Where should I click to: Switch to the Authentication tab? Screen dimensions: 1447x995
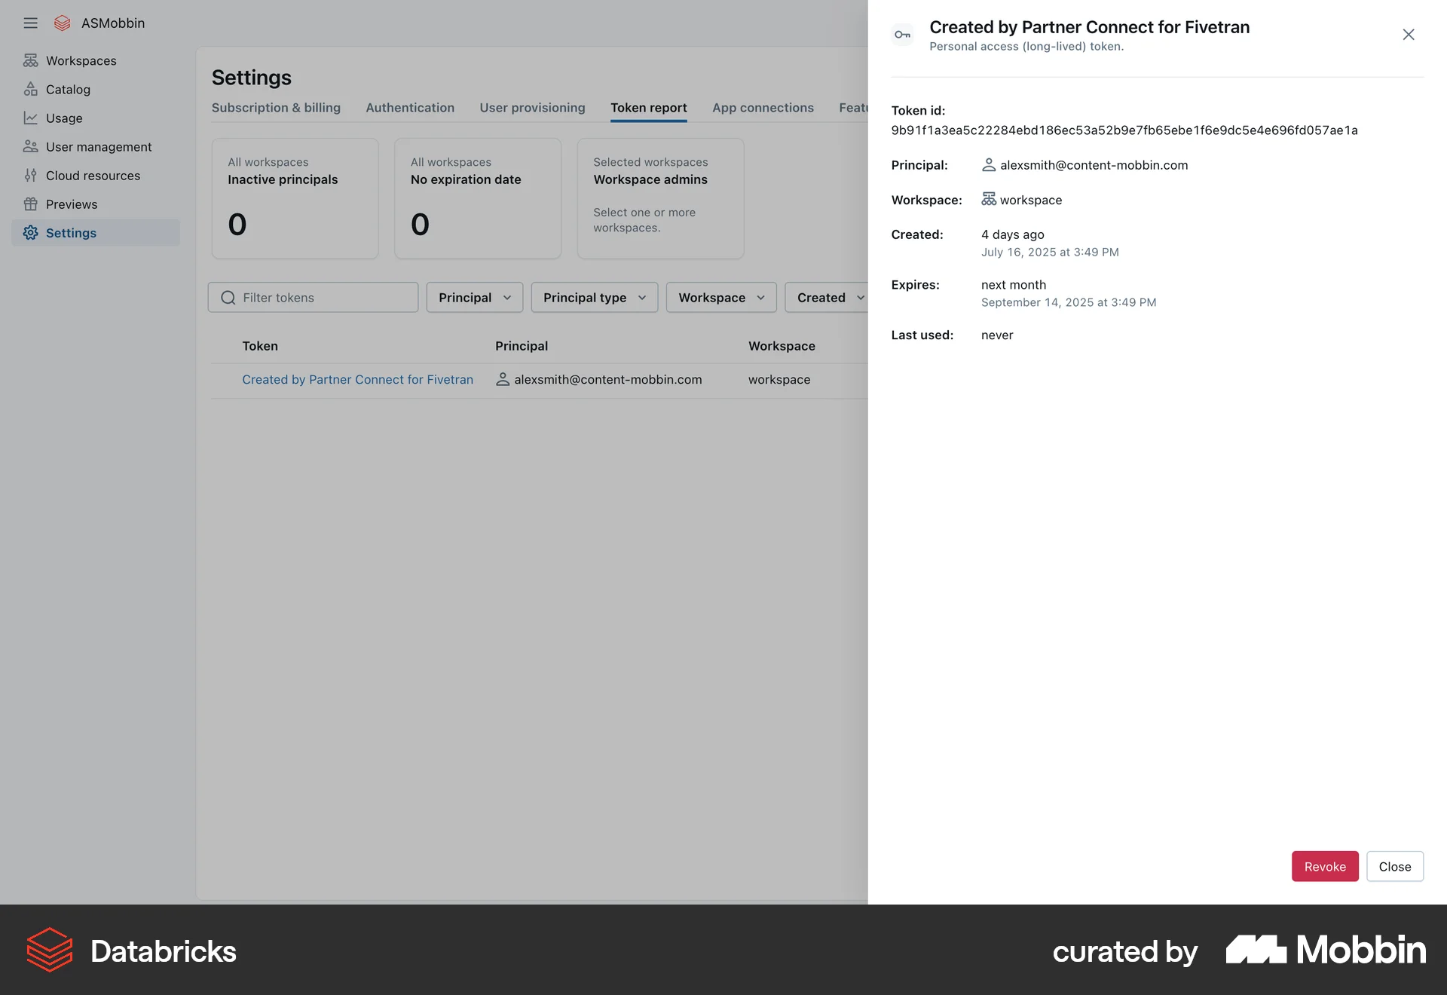click(410, 107)
